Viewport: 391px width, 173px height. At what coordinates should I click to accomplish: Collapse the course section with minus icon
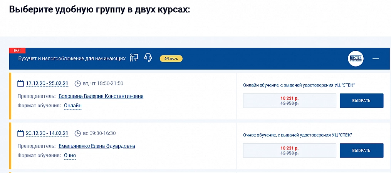(376, 58)
